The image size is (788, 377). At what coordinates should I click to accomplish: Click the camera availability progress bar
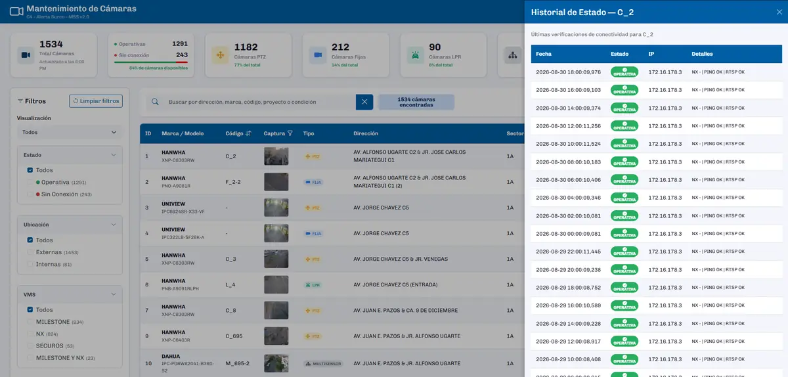click(x=151, y=62)
